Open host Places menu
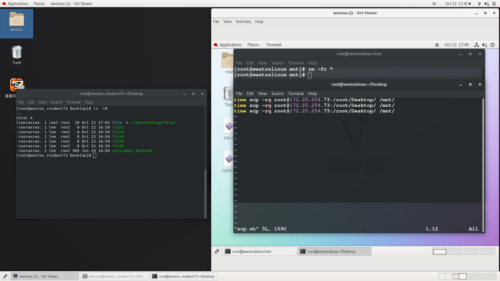 [39, 4]
